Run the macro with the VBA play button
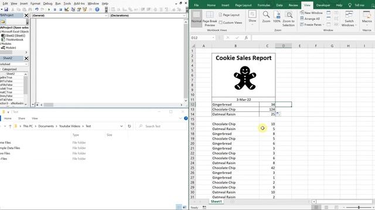Viewport: 375px width, 210px height. tap(49, 9)
